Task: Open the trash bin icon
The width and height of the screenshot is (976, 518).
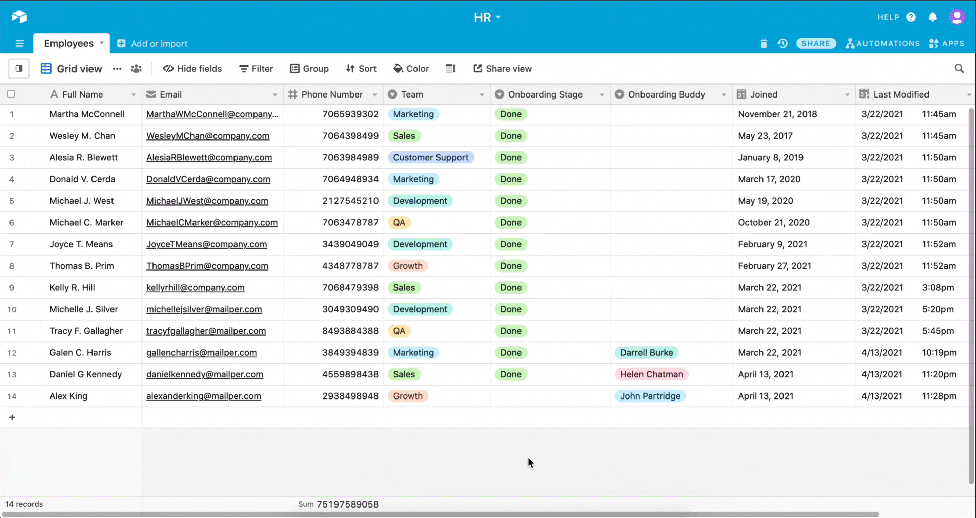Action: 764,44
